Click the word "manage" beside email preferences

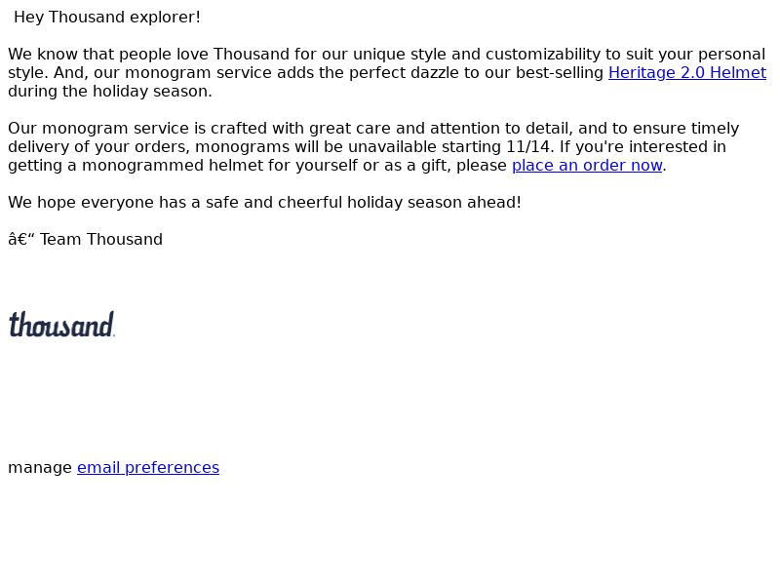pos(40,468)
